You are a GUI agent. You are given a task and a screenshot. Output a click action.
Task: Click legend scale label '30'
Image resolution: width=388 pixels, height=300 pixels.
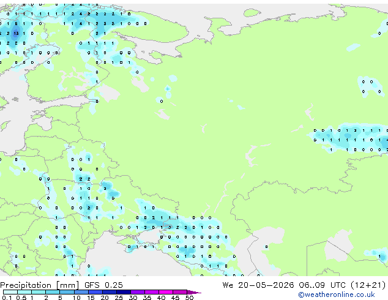pos(133,298)
